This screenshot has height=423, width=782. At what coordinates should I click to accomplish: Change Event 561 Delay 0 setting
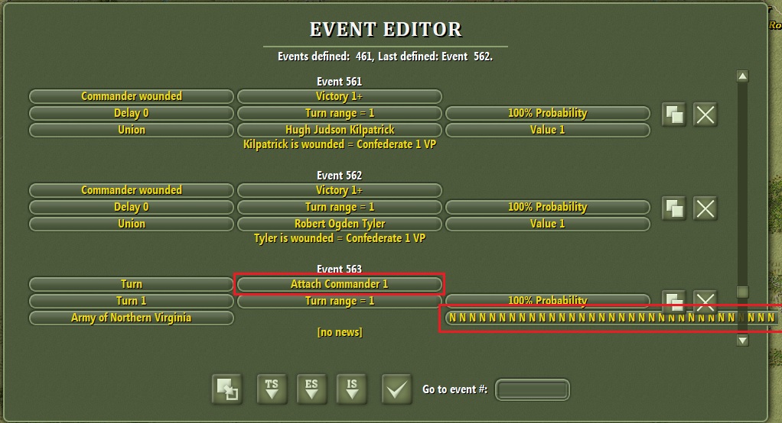tap(131, 113)
